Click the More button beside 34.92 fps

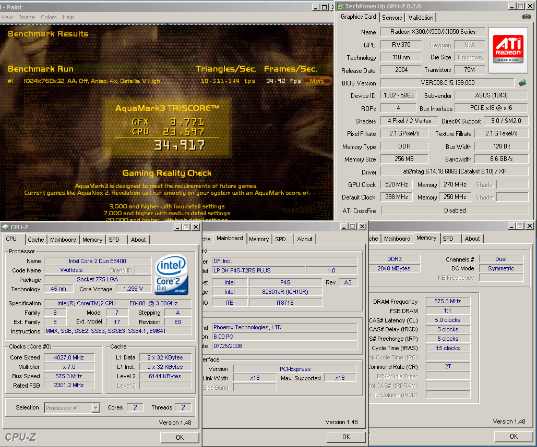[x=317, y=81]
